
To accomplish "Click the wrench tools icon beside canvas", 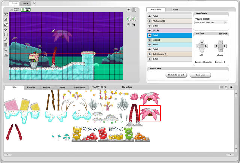I will [129, 24].
